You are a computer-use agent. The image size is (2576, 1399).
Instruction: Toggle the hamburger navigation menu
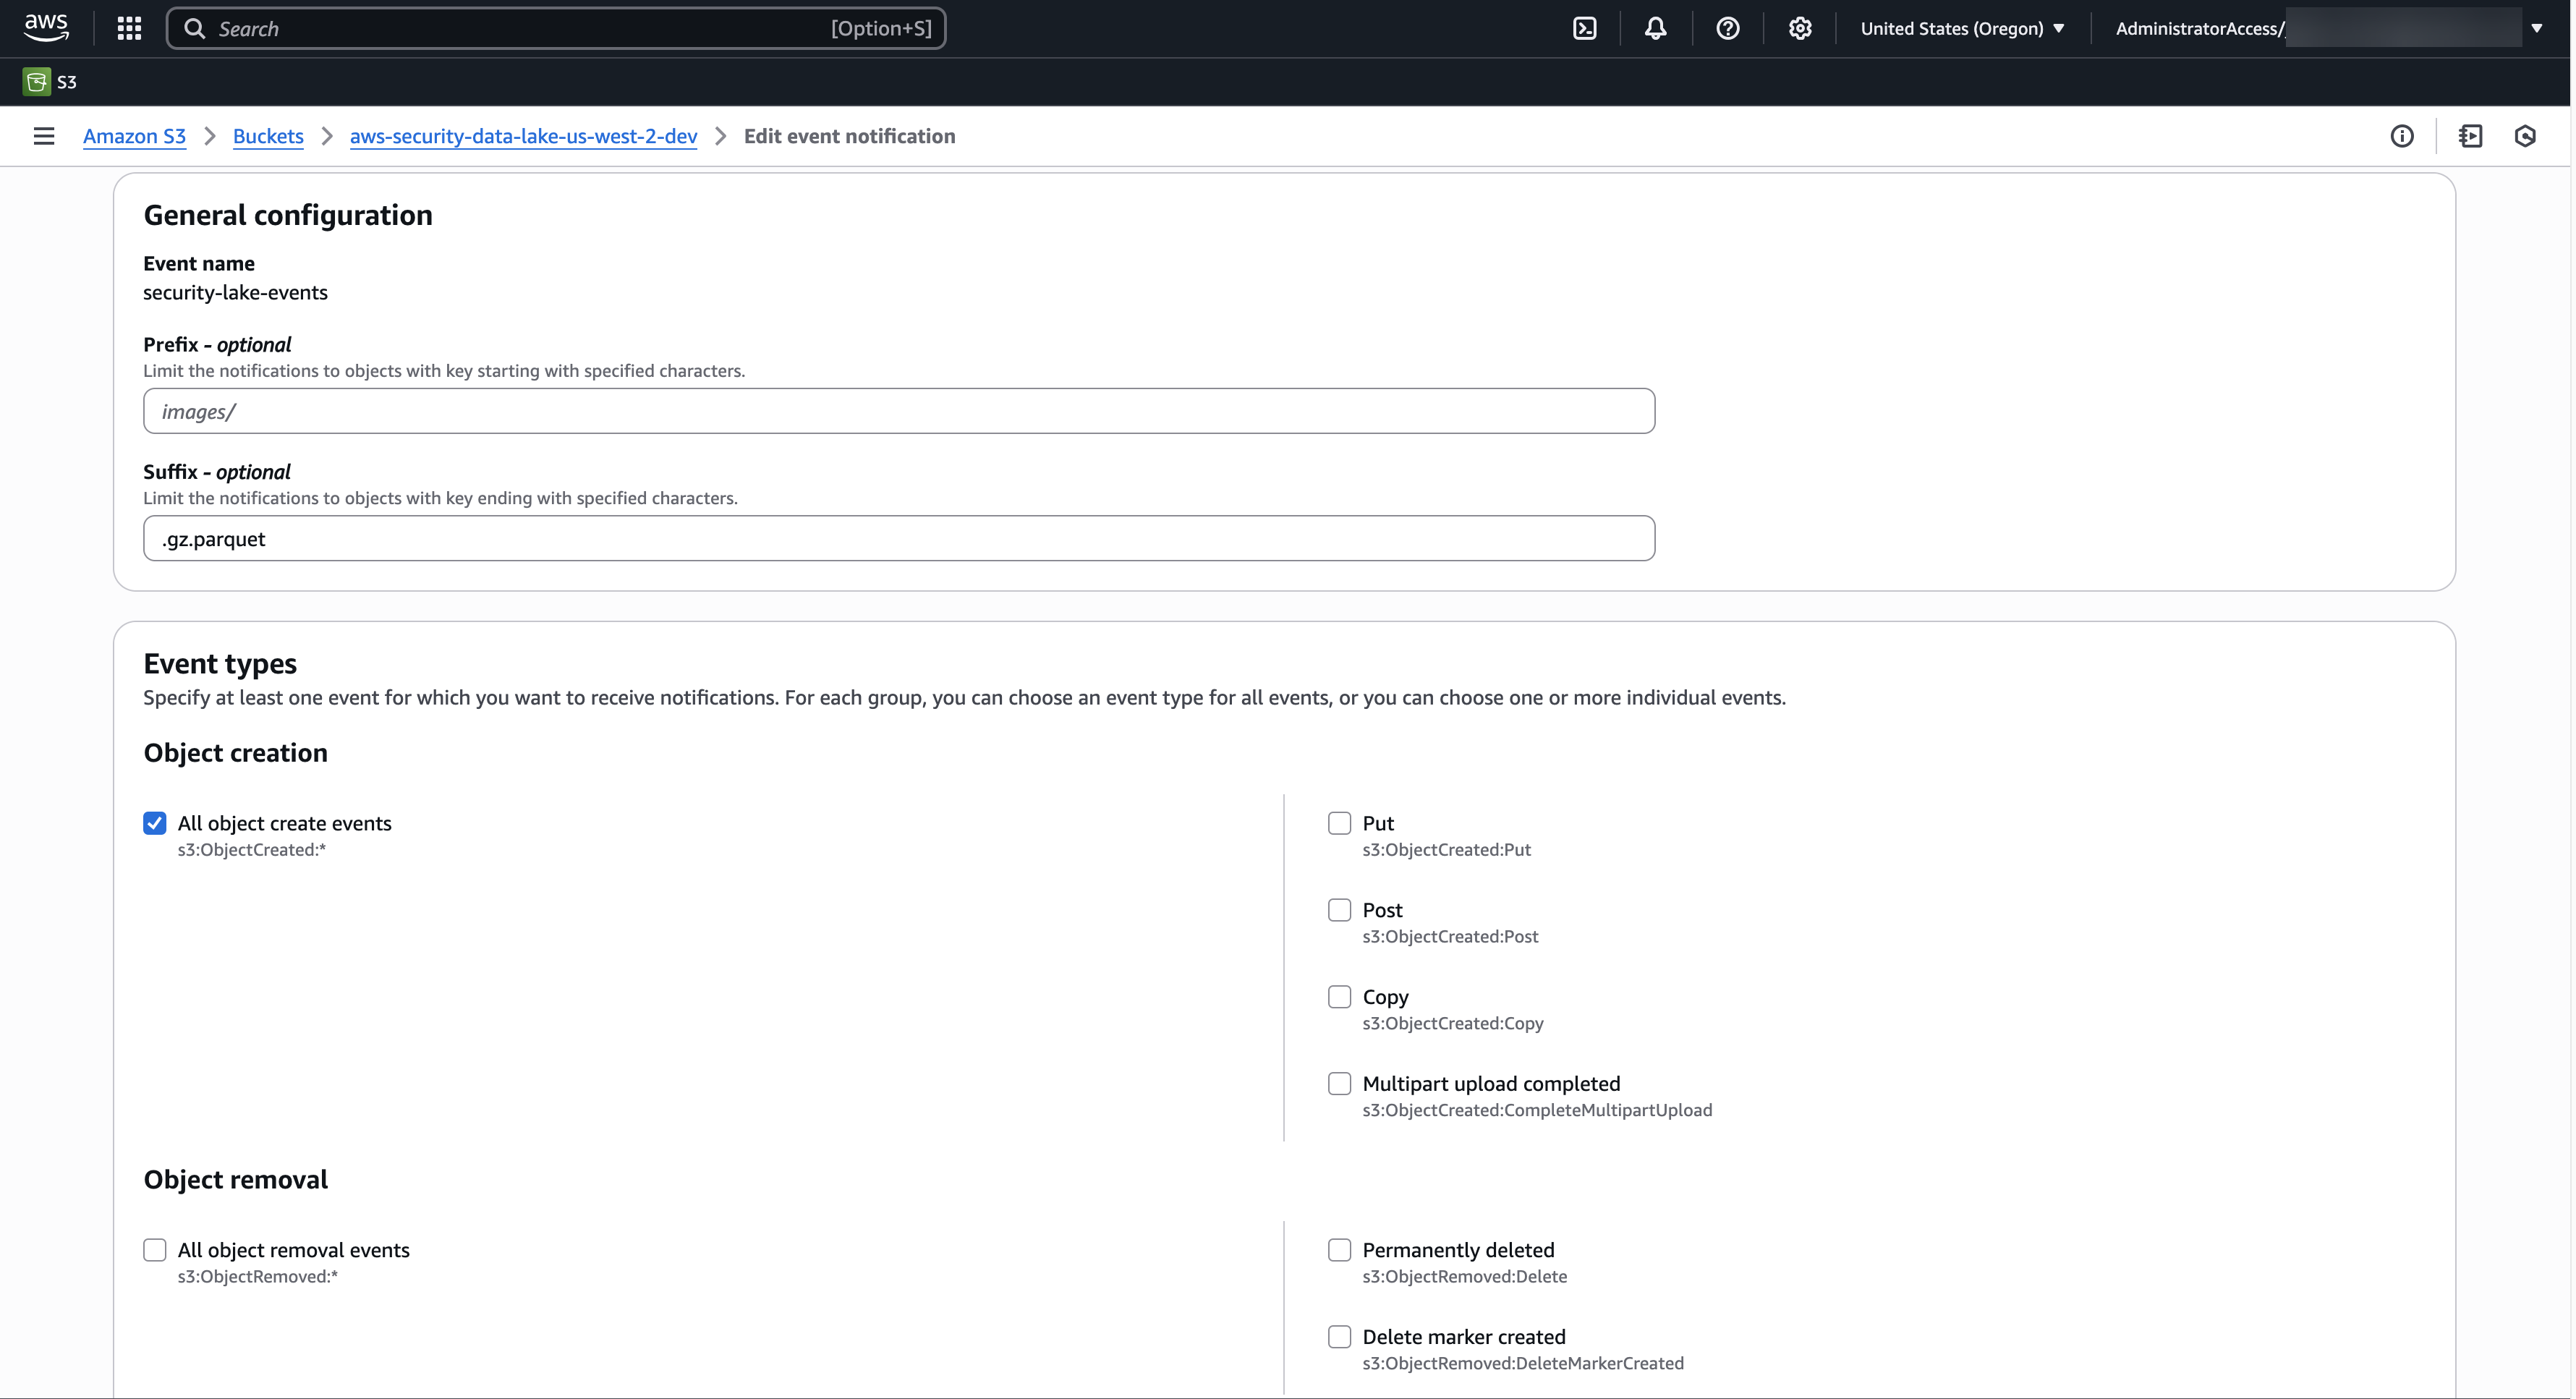pos(44,136)
